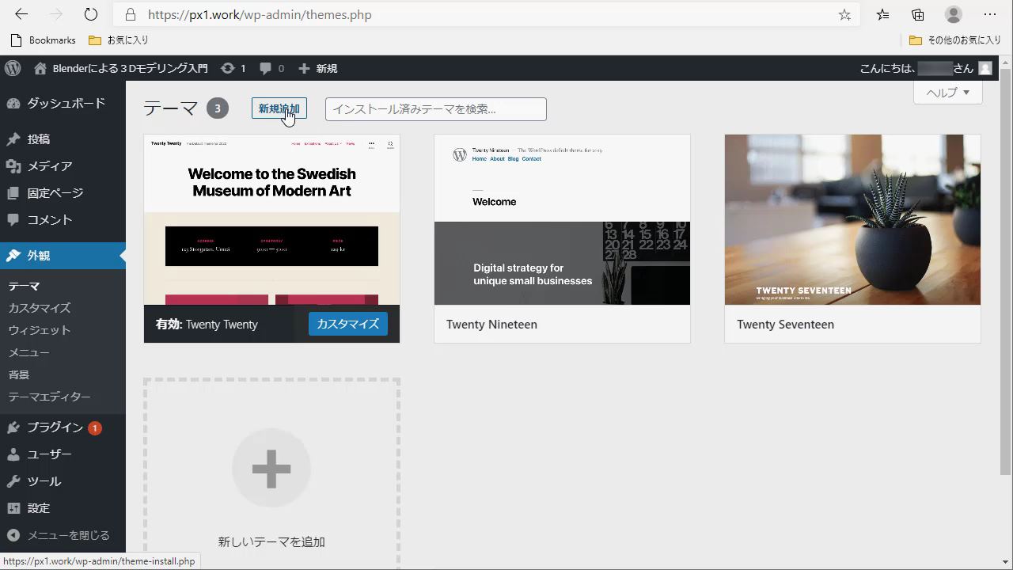Open the プラグイン menu item
The height and width of the screenshot is (570, 1013).
(x=55, y=427)
